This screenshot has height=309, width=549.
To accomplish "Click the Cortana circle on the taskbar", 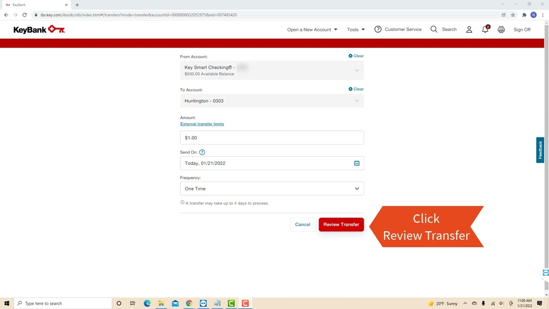I will (x=119, y=303).
